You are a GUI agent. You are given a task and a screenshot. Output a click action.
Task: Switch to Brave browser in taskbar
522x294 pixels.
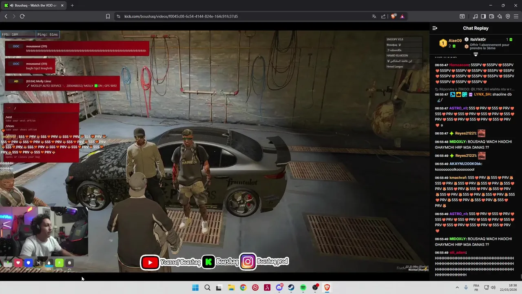(x=327, y=287)
